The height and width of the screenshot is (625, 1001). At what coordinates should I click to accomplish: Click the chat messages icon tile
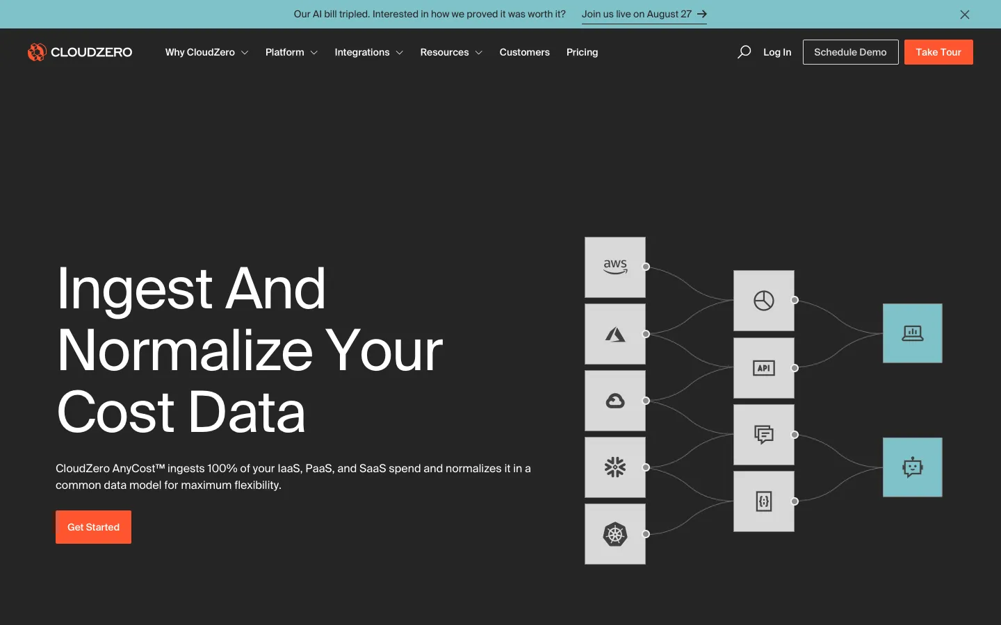click(764, 435)
